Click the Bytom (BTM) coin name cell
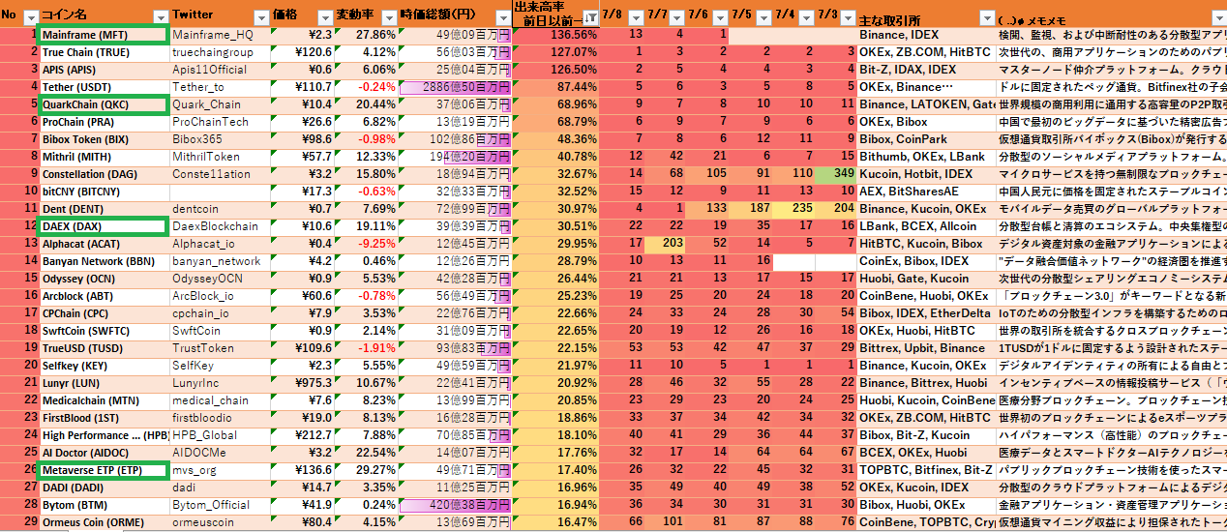This screenshot has height=532, width=1227. point(103,505)
